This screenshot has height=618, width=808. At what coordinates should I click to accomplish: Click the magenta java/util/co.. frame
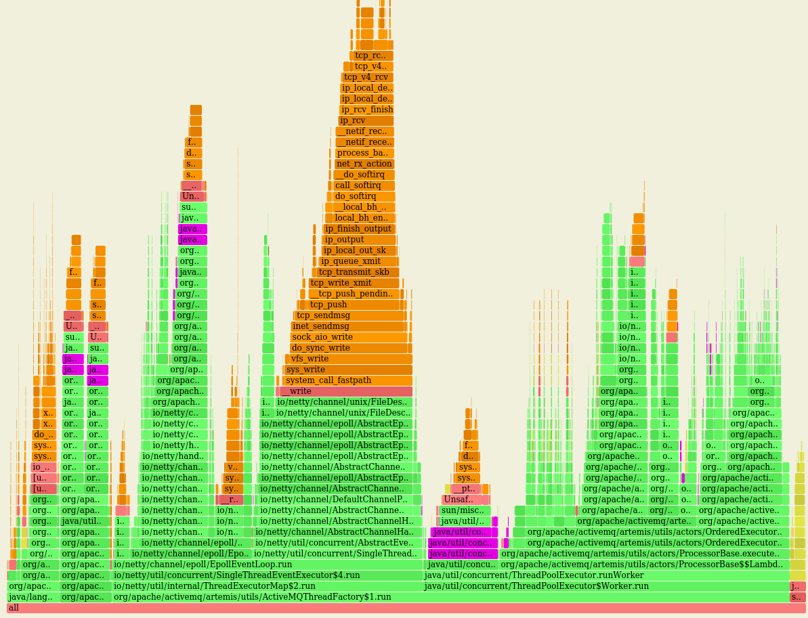click(461, 532)
